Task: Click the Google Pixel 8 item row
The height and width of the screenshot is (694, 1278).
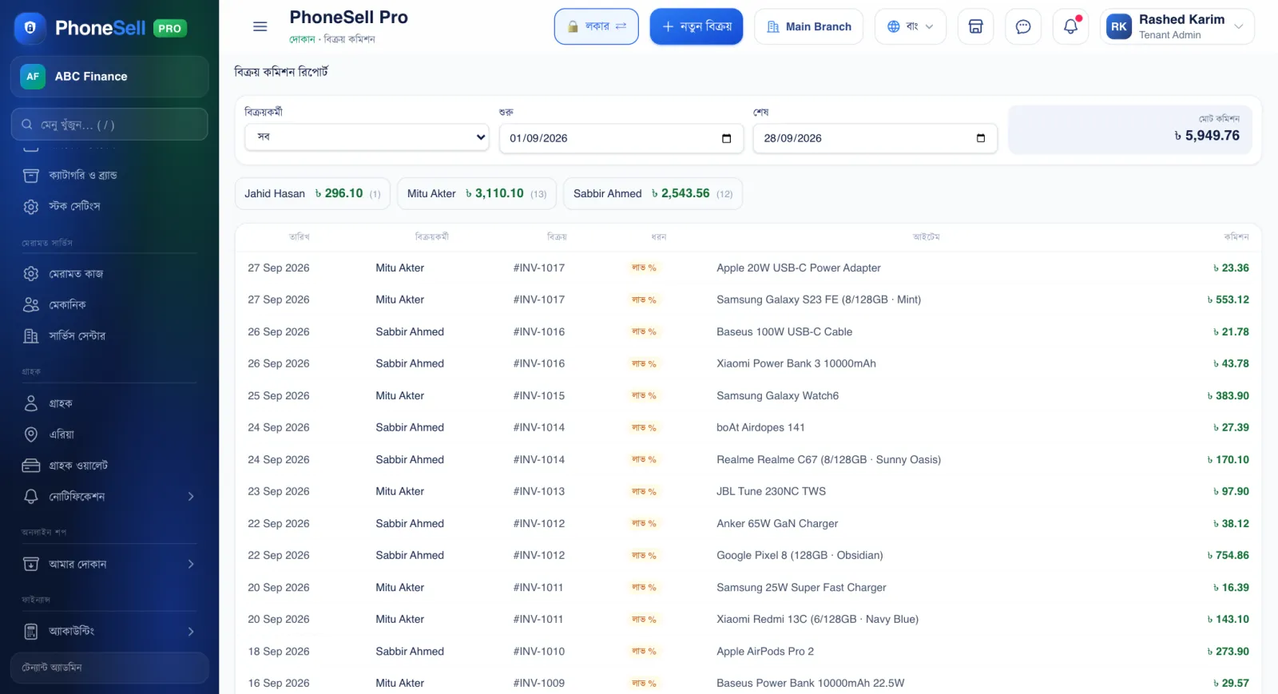Action: (x=748, y=555)
